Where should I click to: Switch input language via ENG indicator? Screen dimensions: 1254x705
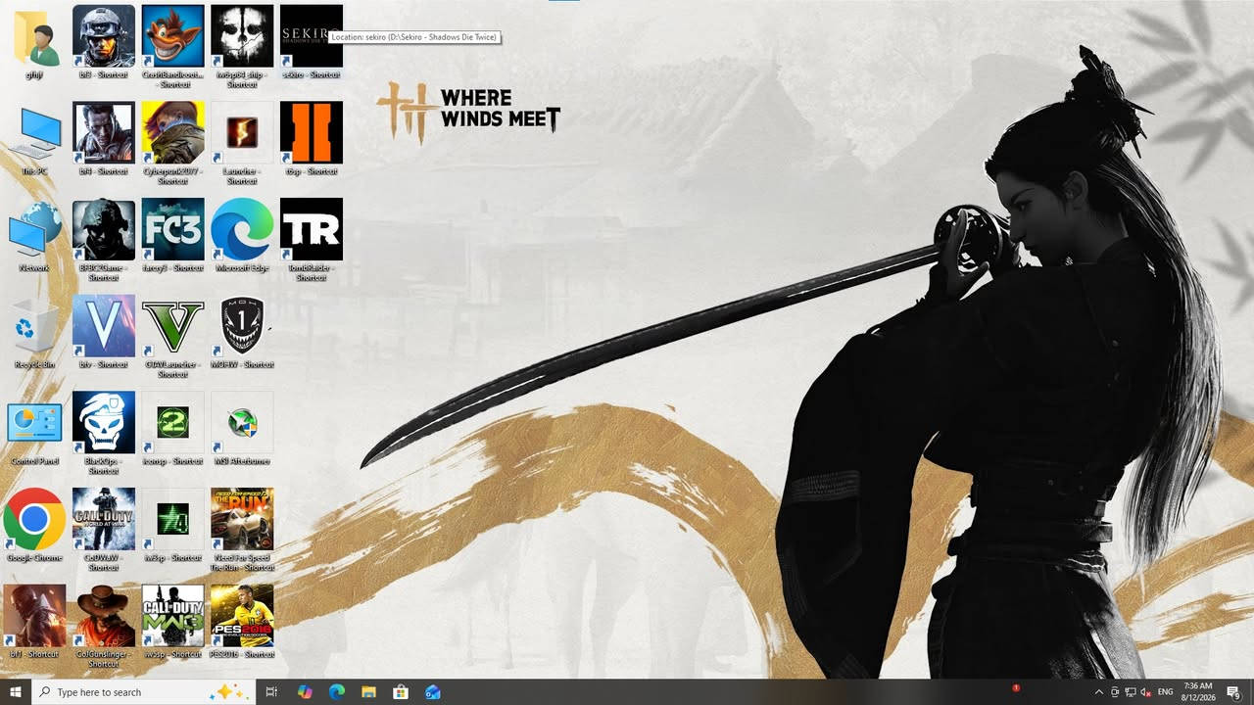tap(1165, 692)
